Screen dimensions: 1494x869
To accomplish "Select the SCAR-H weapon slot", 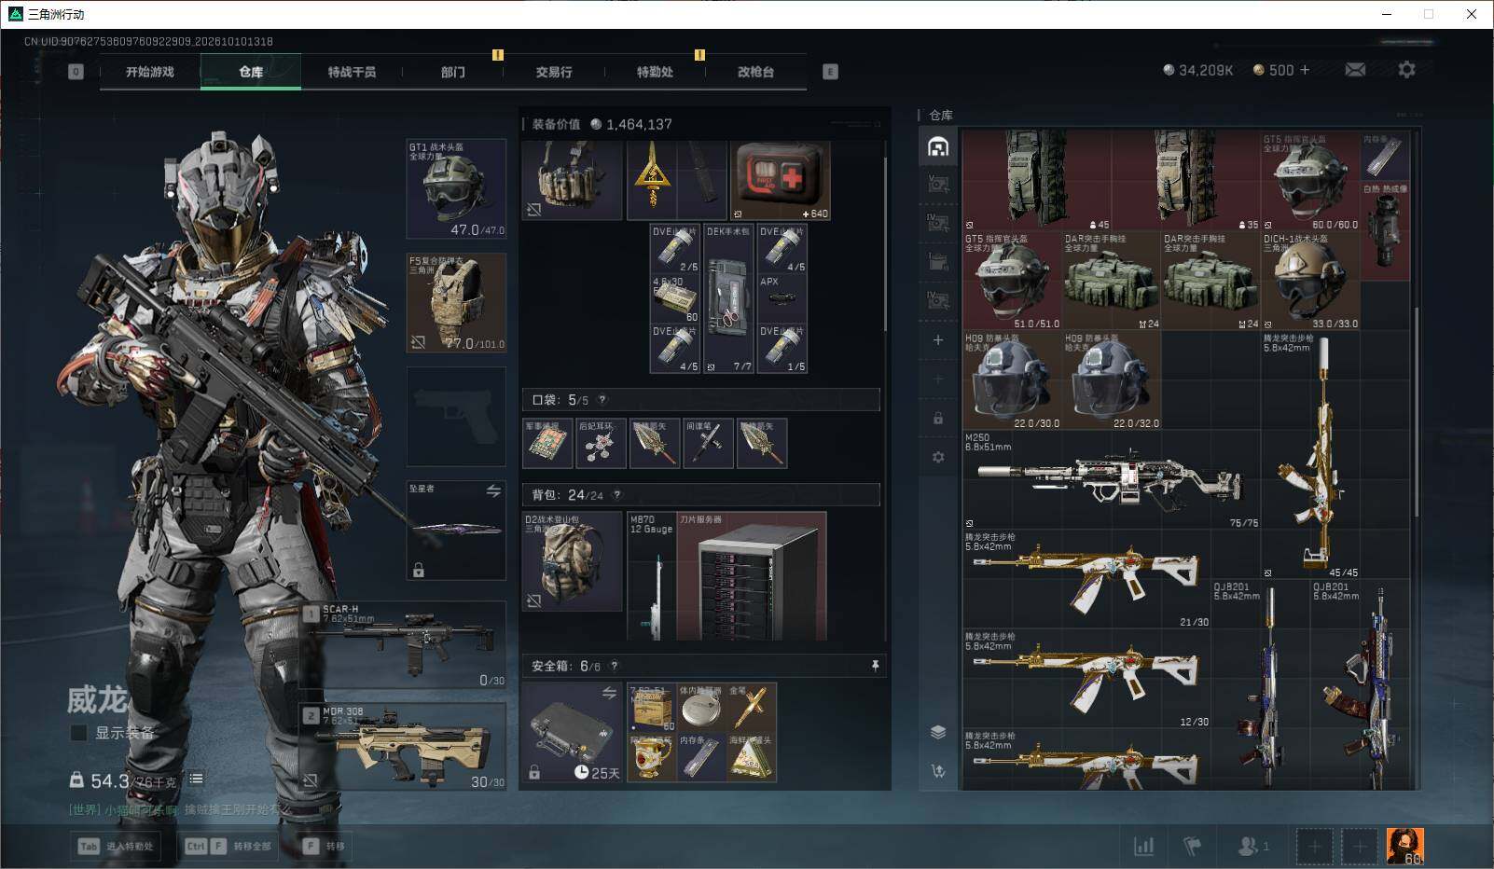I will pyautogui.click(x=405, y=646).
